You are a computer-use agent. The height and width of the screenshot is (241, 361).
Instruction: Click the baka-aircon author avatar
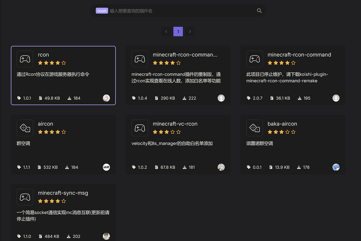click(336, 167)
